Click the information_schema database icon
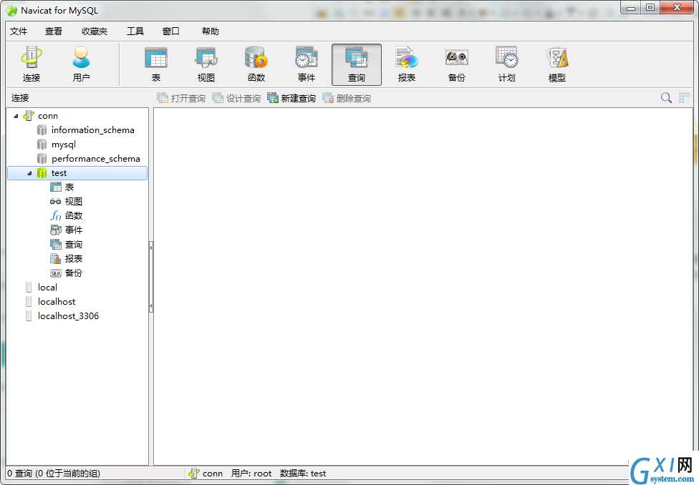This screenshot has height=485, width=699. (42, 130)
